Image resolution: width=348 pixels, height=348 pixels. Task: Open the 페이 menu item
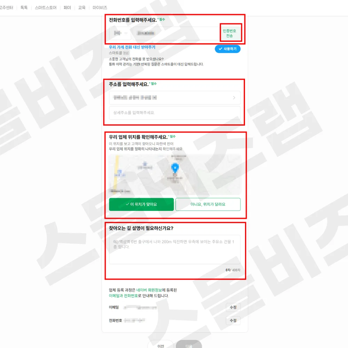click(67, 8)
